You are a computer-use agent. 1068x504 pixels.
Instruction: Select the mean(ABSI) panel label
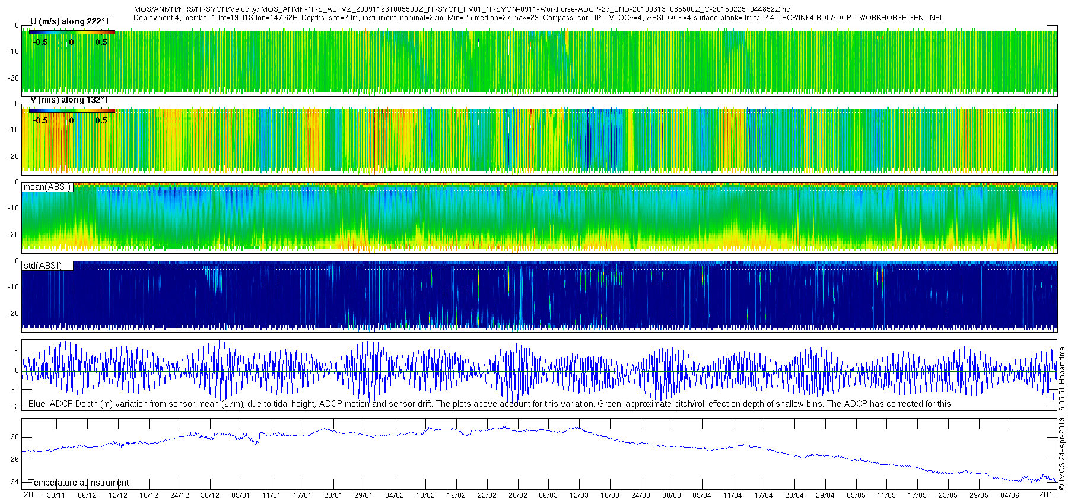[x=47, y=187]
